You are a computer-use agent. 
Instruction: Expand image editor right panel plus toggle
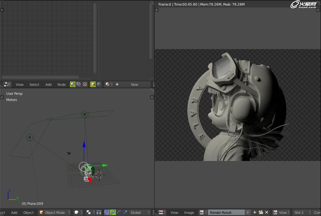pos(319,10)
